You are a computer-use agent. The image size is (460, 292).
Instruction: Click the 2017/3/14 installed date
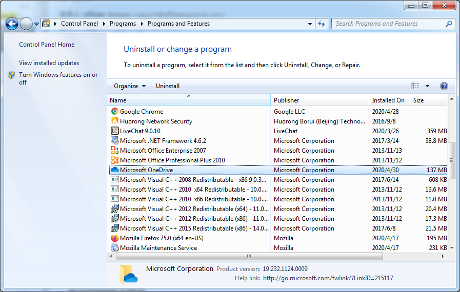point(385,141)
